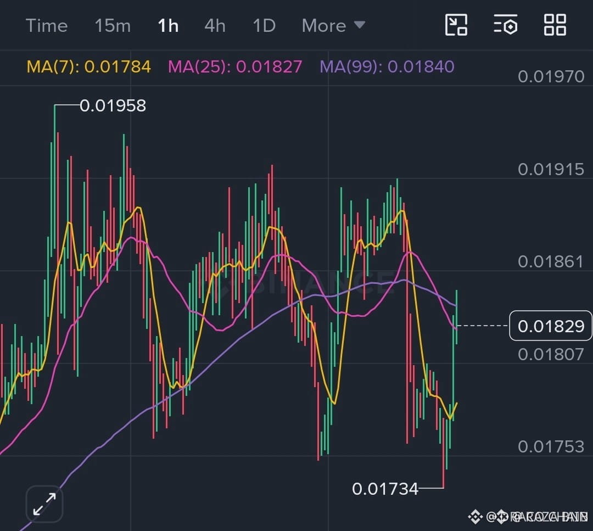Screen dimensions: 593x531
Task: Click the MA(99) indicator label
Action: [x=387, y=66]
